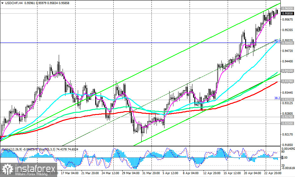Click the Stoch(5,3,3) indicator label
The width and height of the screenshot is (295, 177).
click(48, 149)
